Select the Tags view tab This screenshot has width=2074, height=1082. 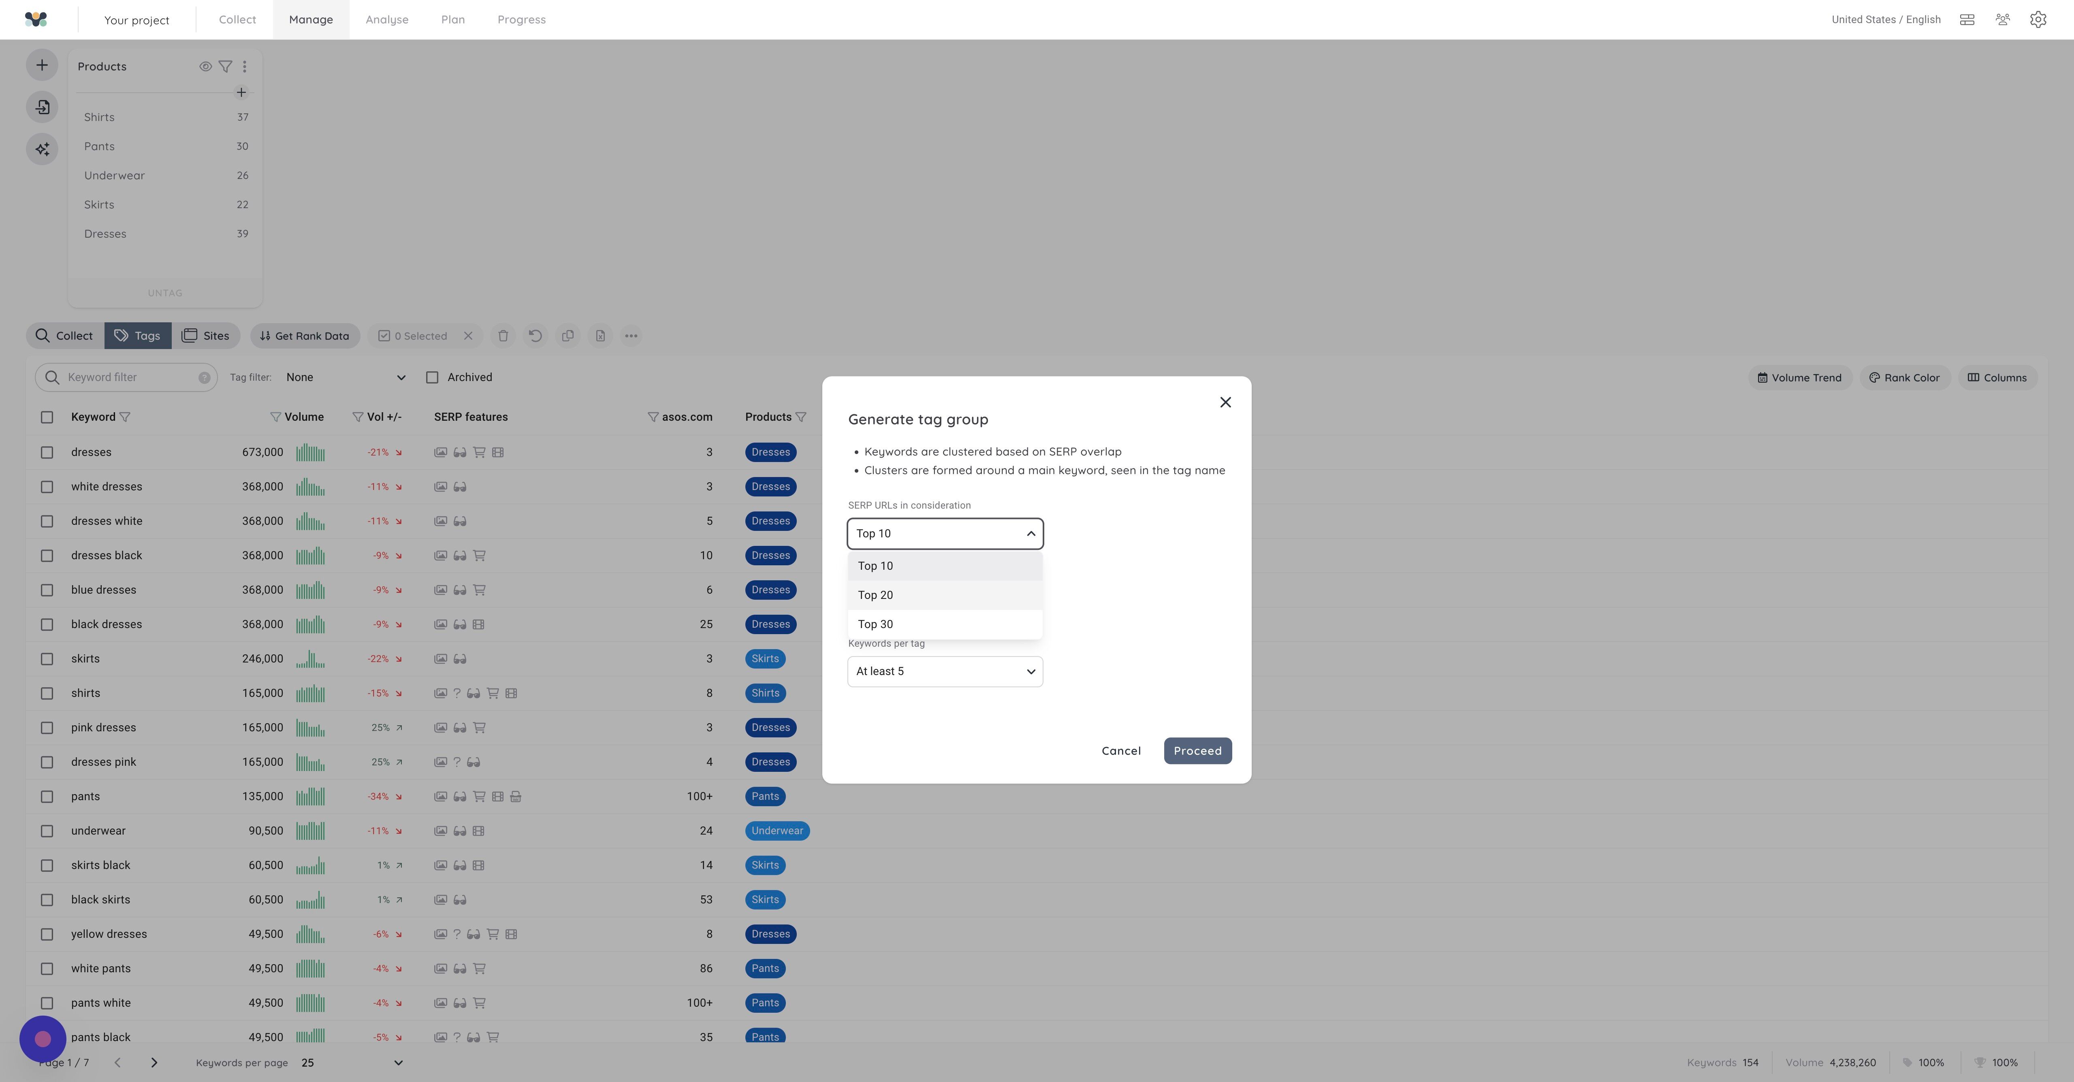[138, 336]
